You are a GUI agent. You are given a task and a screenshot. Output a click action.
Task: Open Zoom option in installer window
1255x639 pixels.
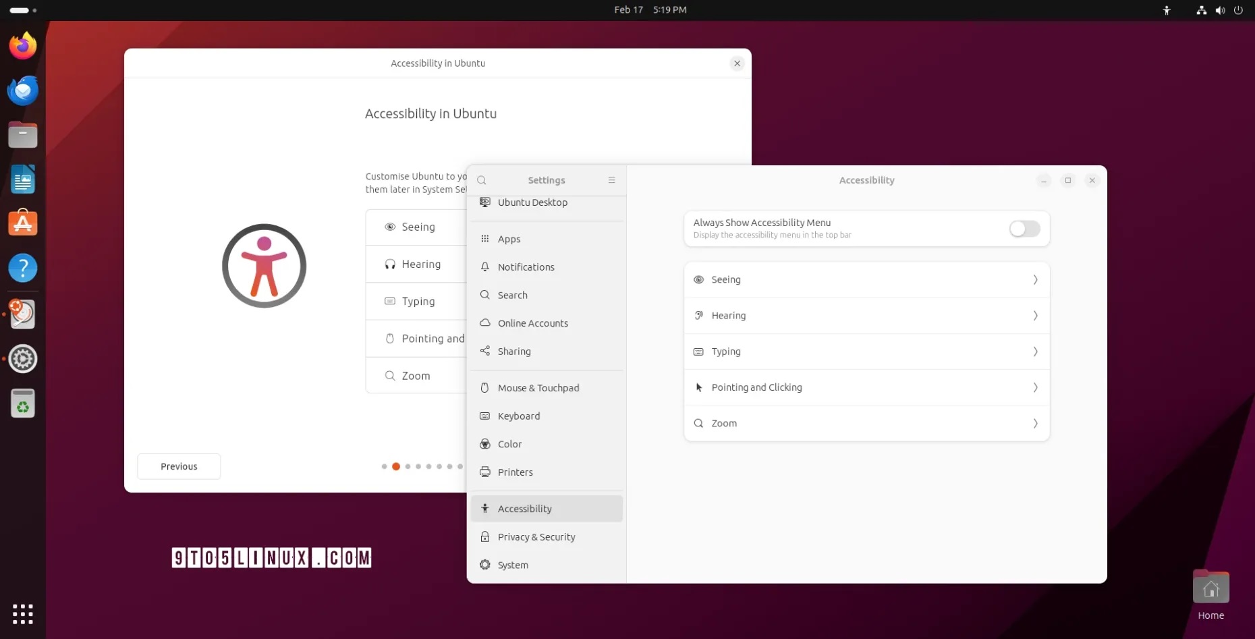(x=416, y=376)
